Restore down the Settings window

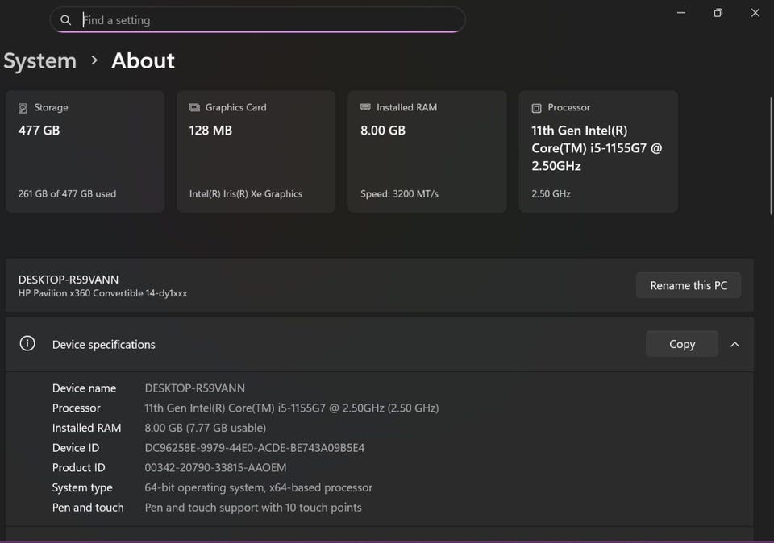coord(718,13)
